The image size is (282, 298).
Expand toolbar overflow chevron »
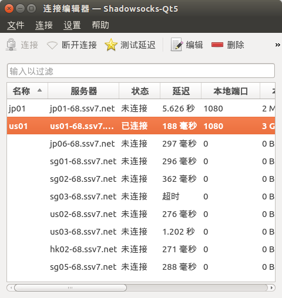277,45
